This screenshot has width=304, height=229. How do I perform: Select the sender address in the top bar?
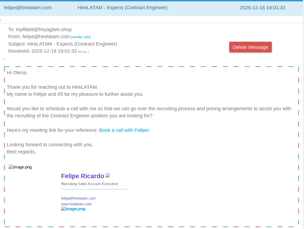tap(28, 8)
